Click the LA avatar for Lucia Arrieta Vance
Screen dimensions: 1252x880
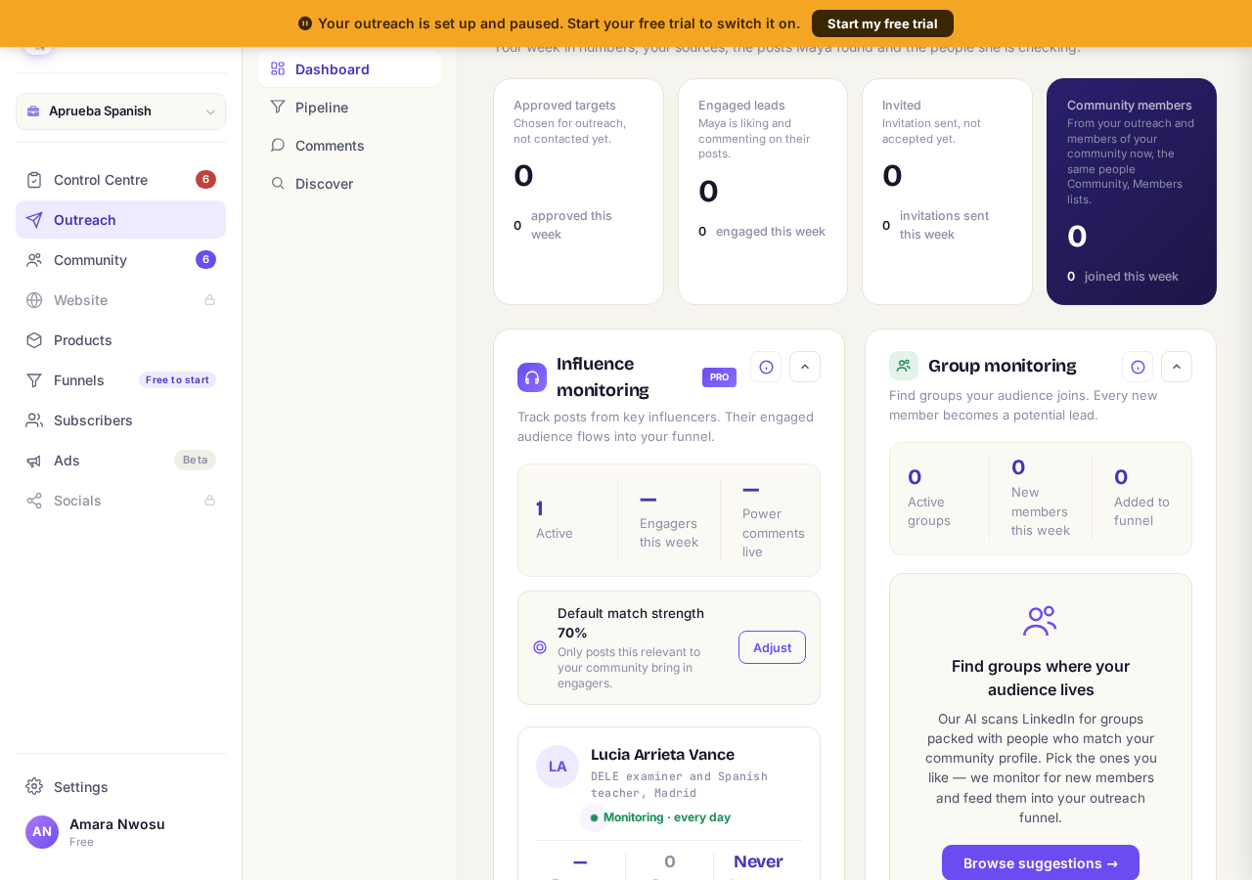click(x=558, y=767)
